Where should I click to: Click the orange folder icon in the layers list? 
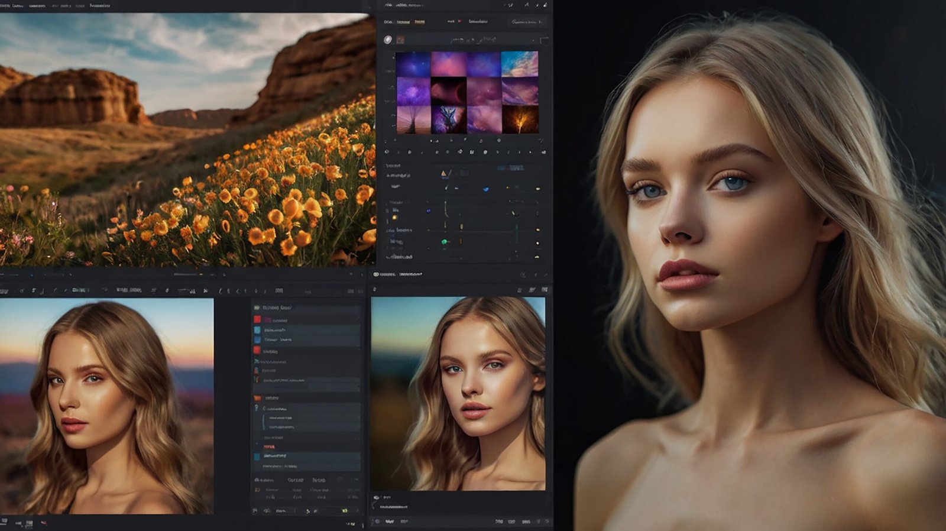pos(258,398)
